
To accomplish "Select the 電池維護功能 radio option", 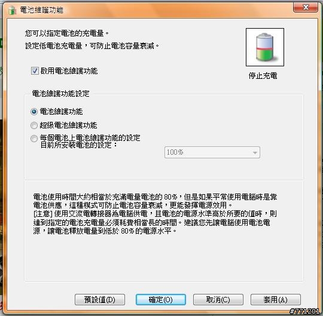I will (34, 112).
